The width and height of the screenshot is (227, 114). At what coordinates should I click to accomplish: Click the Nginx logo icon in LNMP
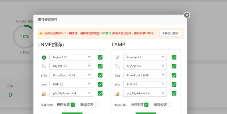click(44, 58)
